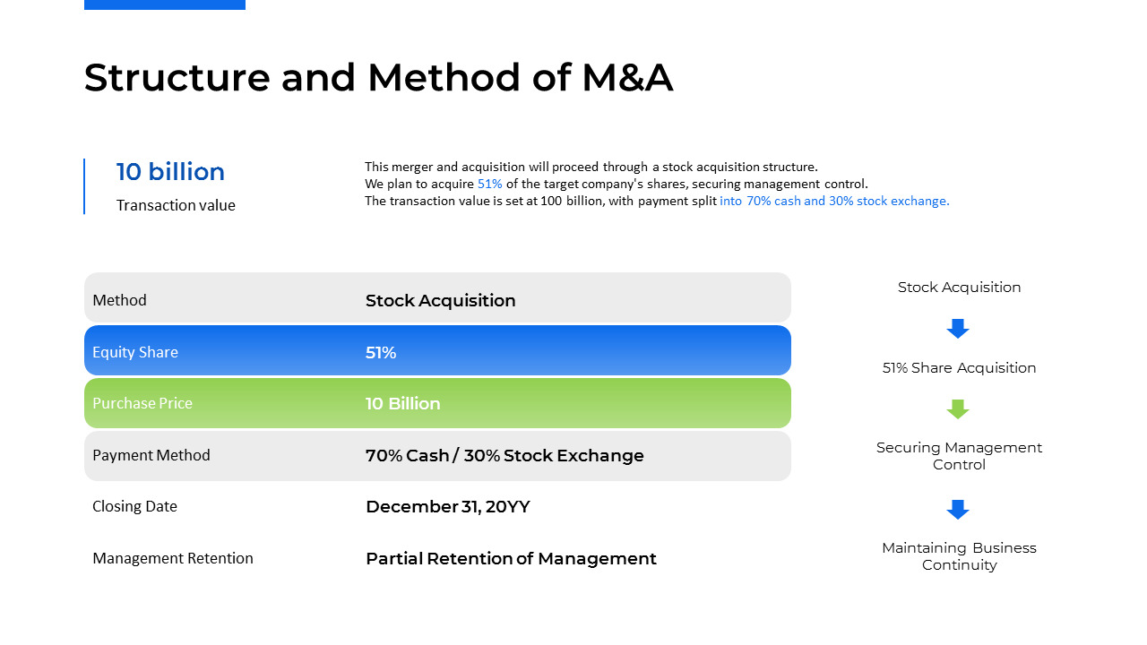Click the 10 Billion purchase price value

point(402,404)
